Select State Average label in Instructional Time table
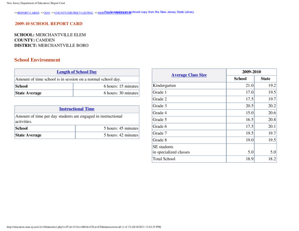Screen dimensions: 299x231 (28, 135)
